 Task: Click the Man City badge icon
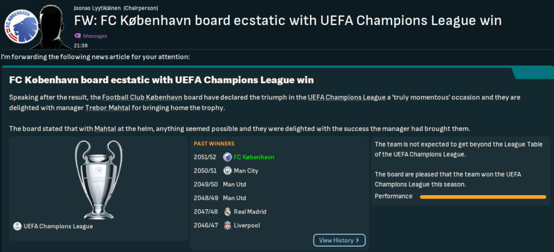227,171
